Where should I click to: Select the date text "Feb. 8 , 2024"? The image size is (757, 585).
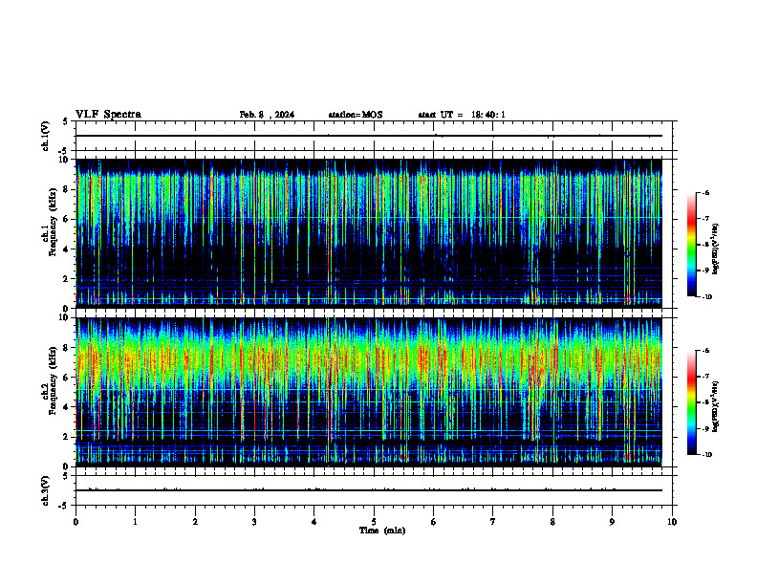click(267, 115)
